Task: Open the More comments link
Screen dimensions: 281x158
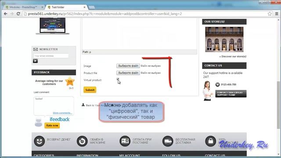Action: coord(62,113)
